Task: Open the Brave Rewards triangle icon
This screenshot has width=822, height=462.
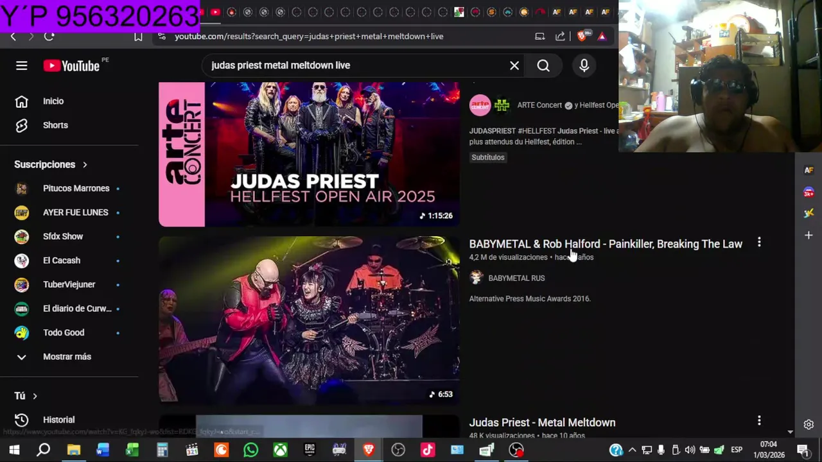Action: click(602, 37)
